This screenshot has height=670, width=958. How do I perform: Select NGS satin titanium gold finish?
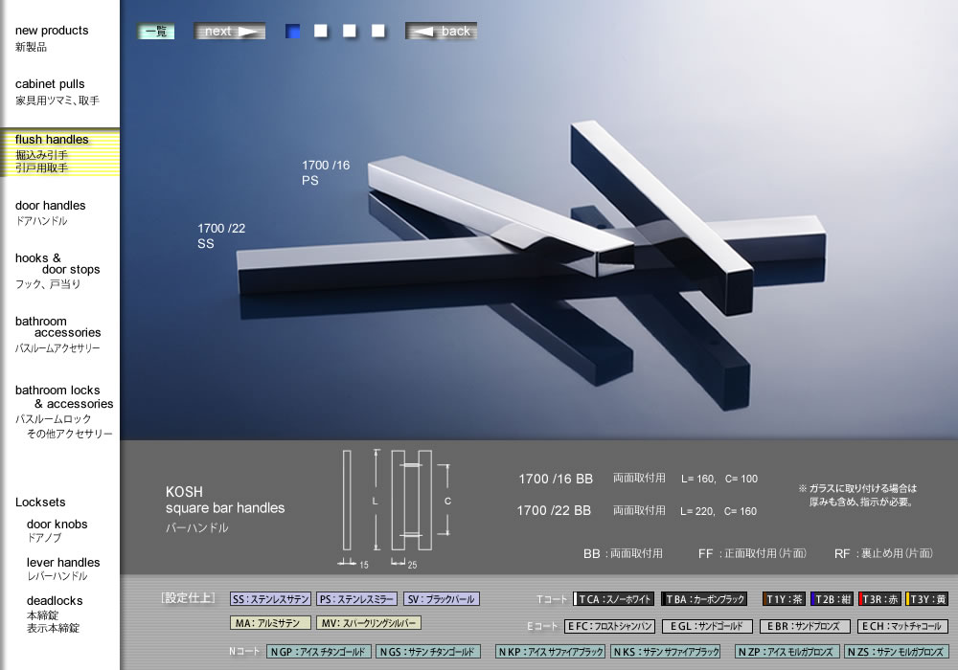point(427,652)
